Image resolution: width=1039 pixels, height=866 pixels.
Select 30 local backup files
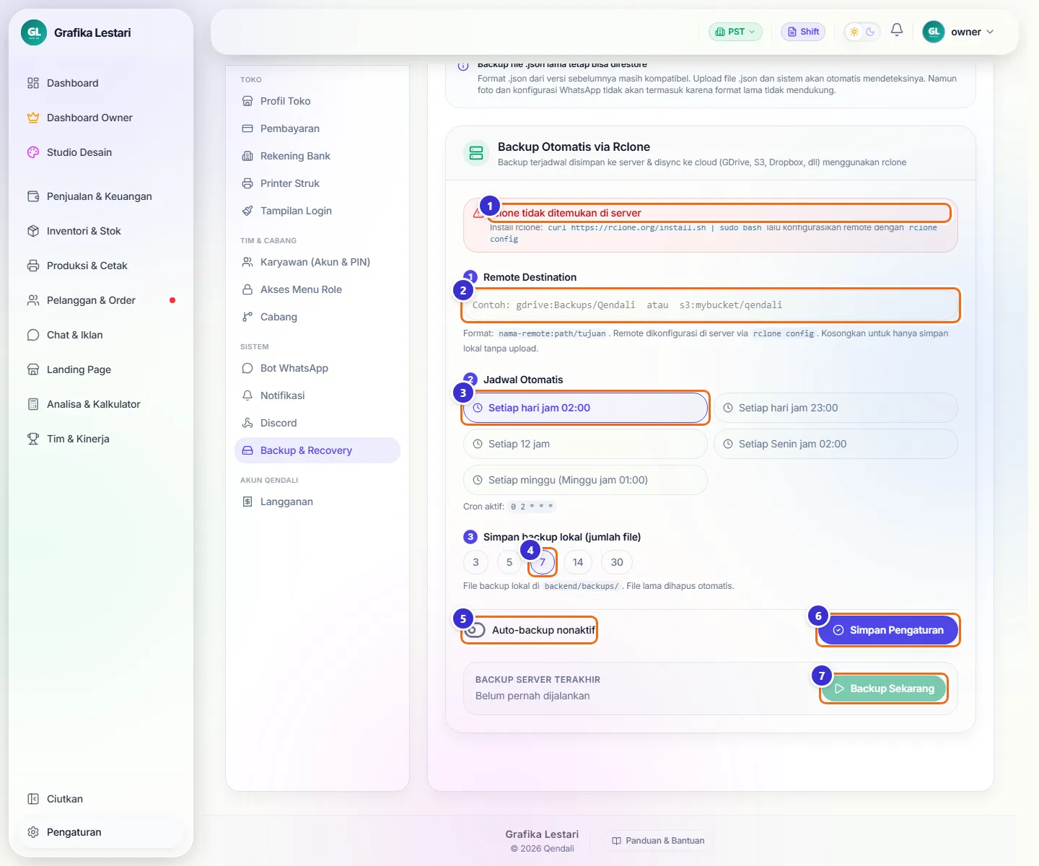tap(617, 562)
